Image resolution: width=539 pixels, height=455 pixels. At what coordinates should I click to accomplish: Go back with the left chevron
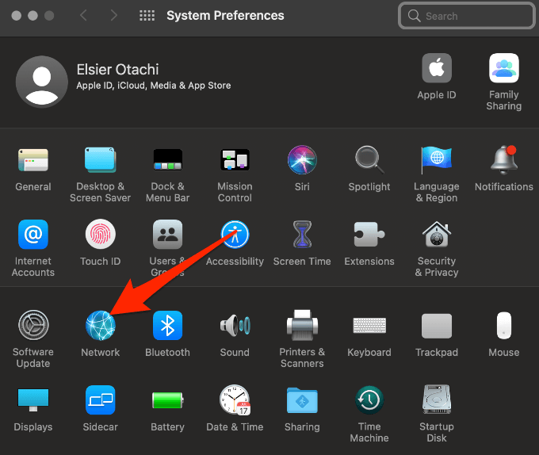(83, 16)
